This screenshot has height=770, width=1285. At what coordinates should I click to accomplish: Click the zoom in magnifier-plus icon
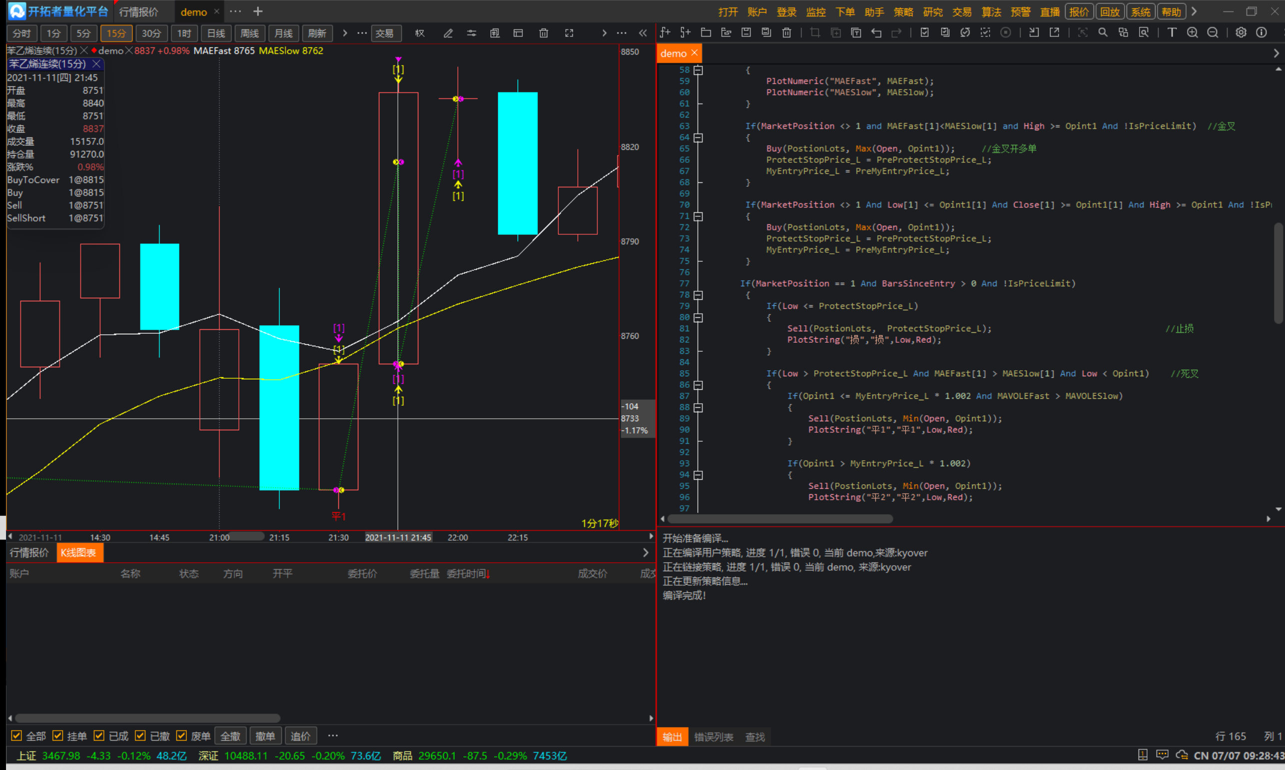pyautogui.click(x=1193, y=32)
